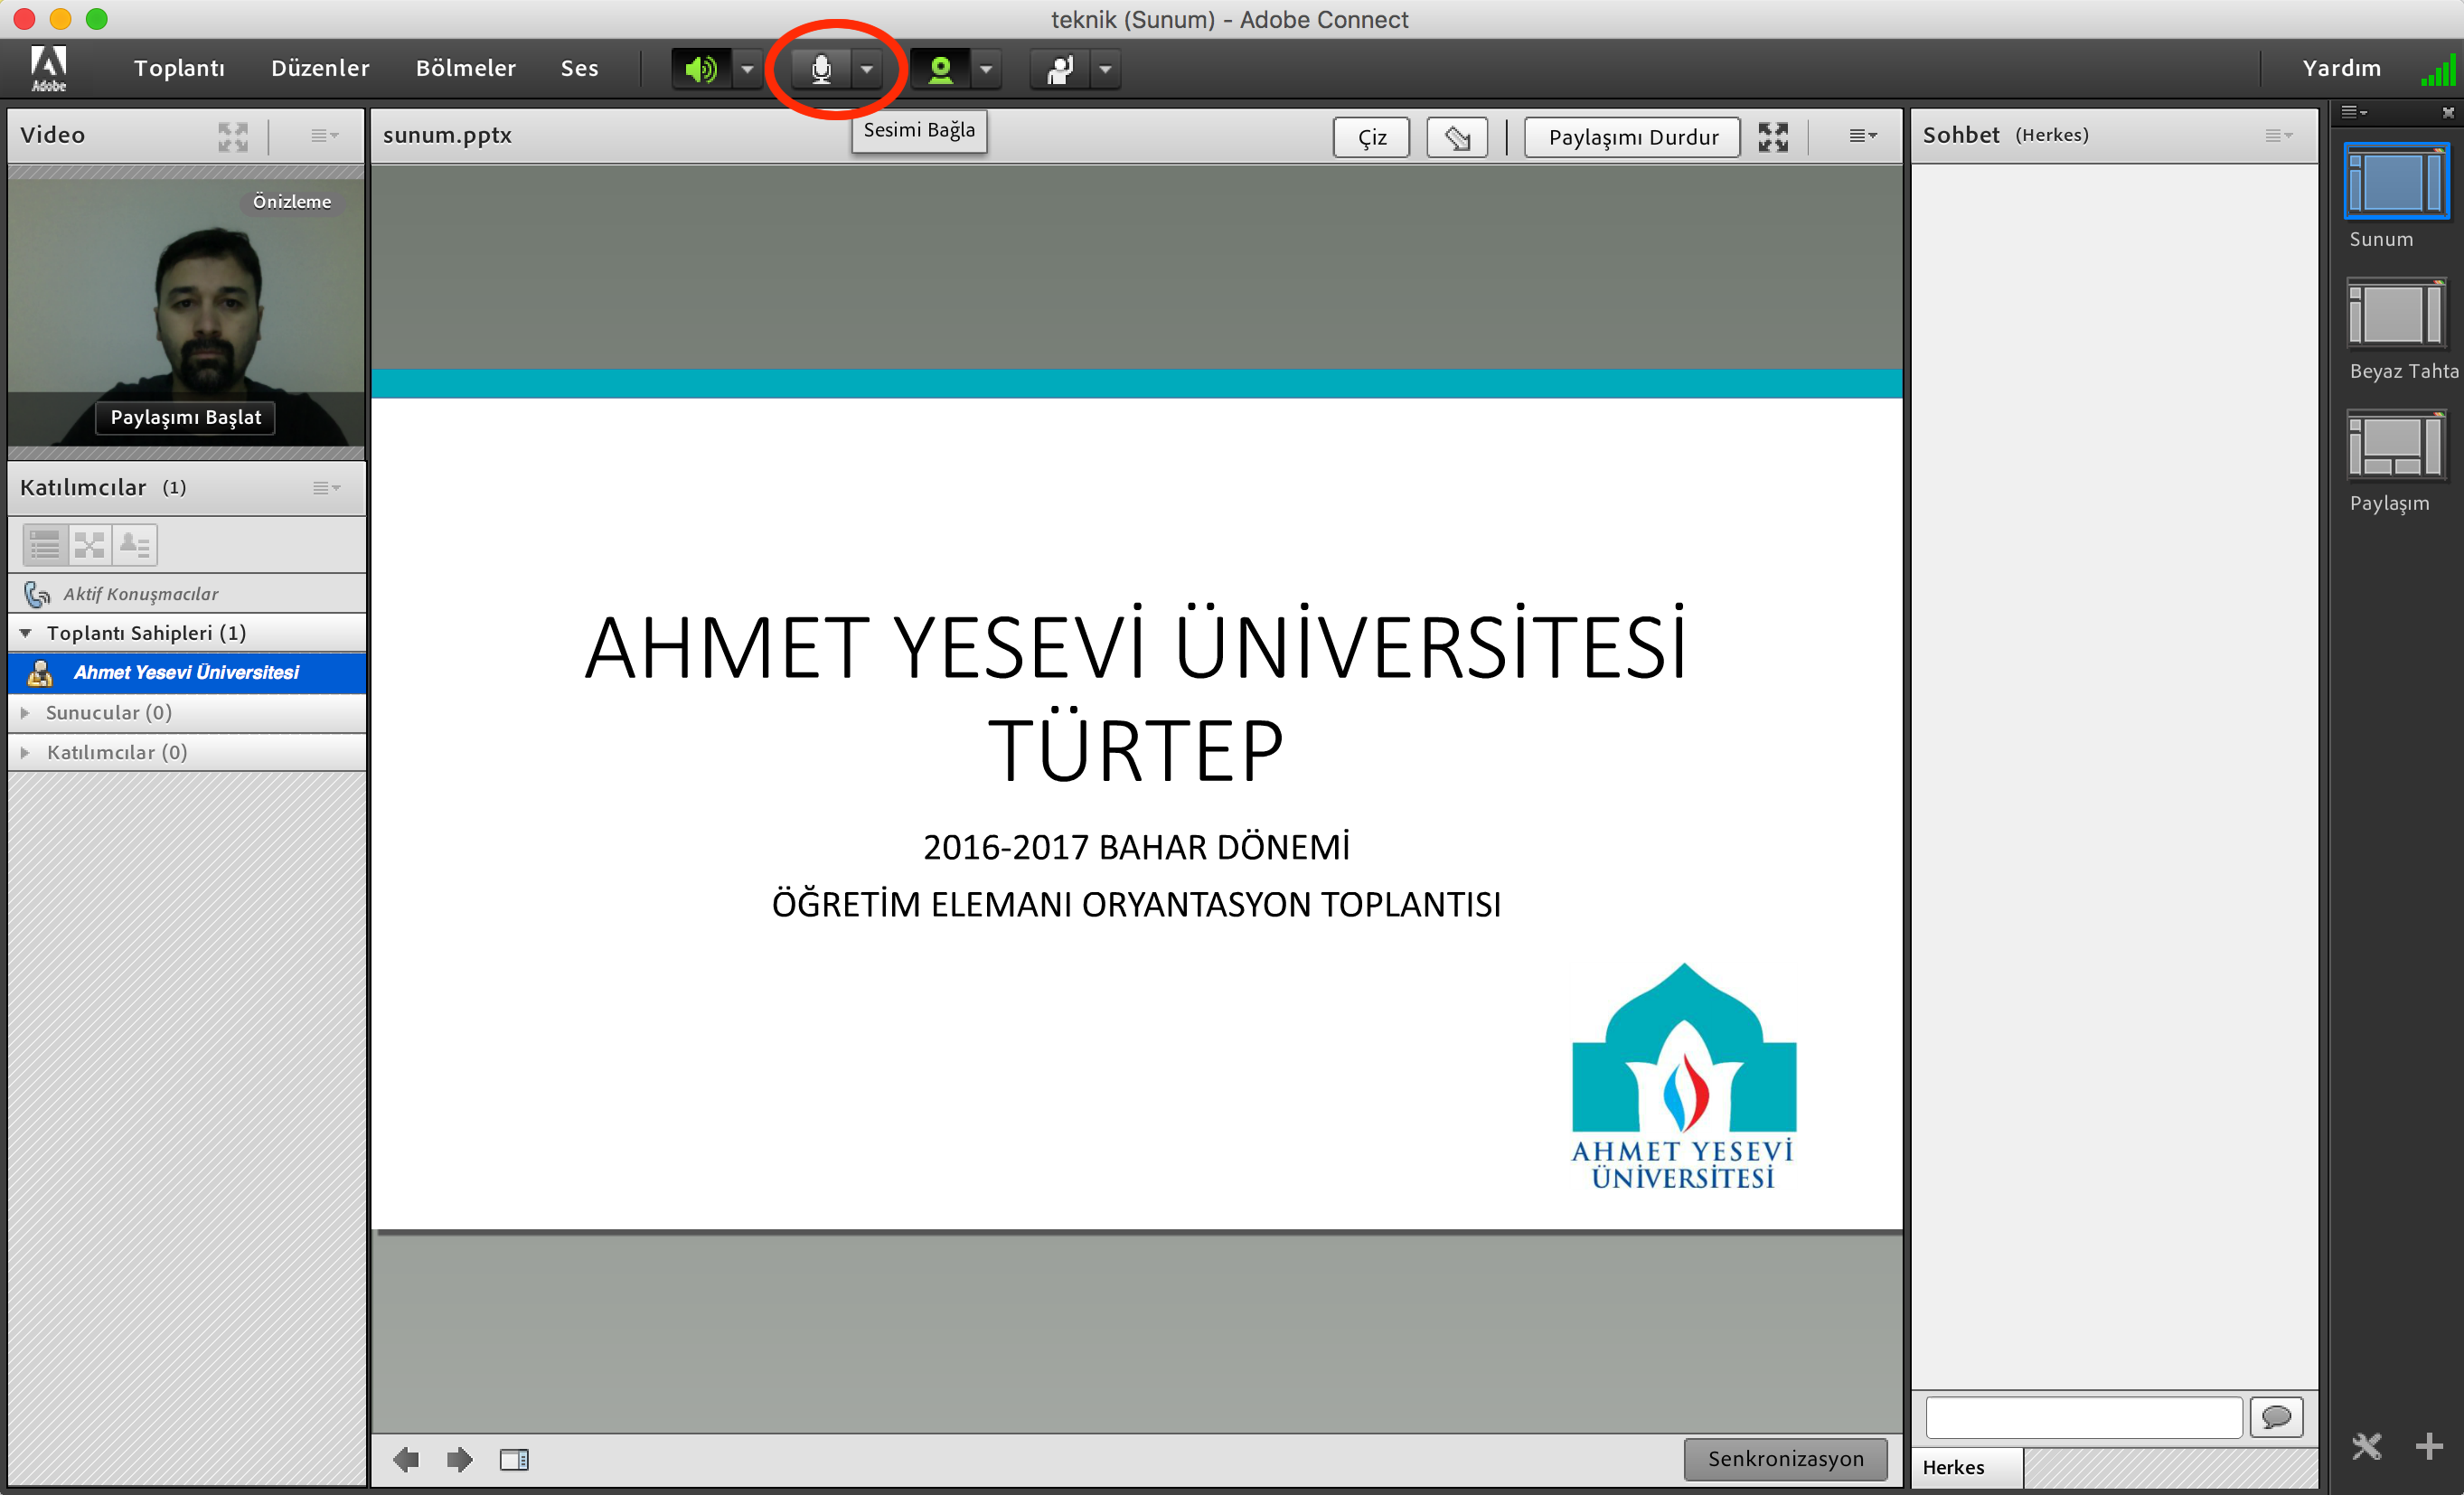The width and height of the screenshot is (2464, 1495).
Task: Click the Adobe logo icon
Action: 48,69
